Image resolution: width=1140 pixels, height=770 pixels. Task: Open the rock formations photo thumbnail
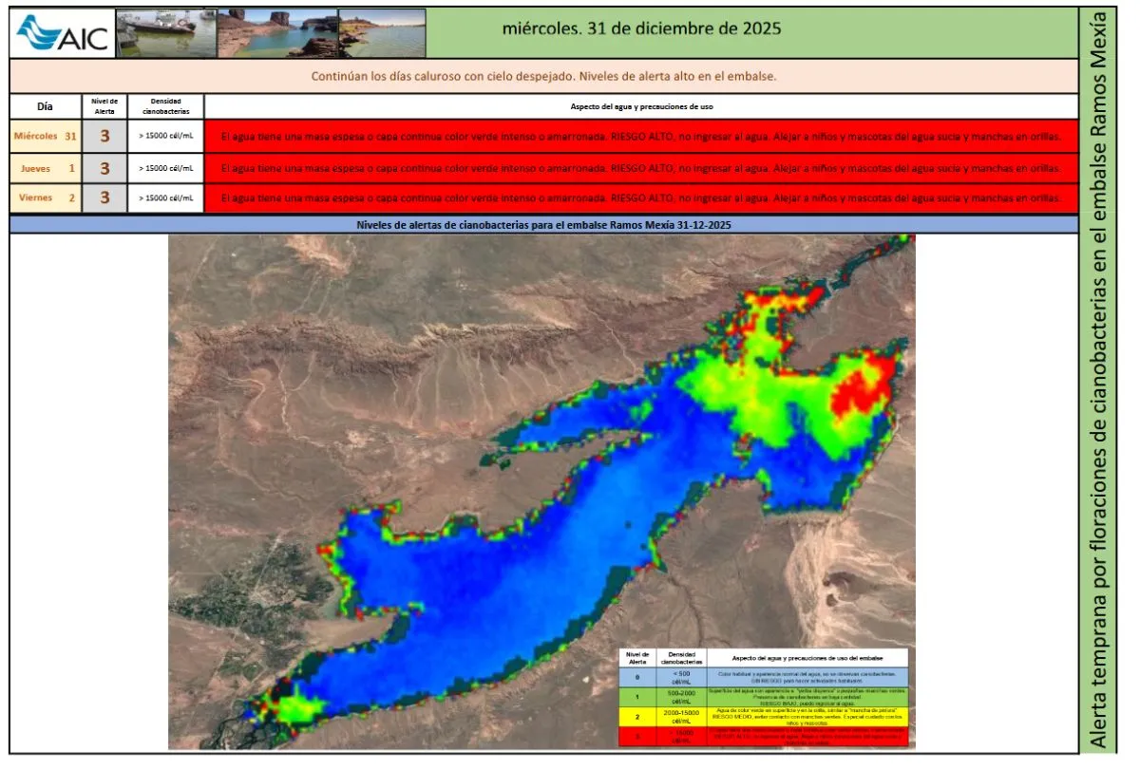pos(277,33)
